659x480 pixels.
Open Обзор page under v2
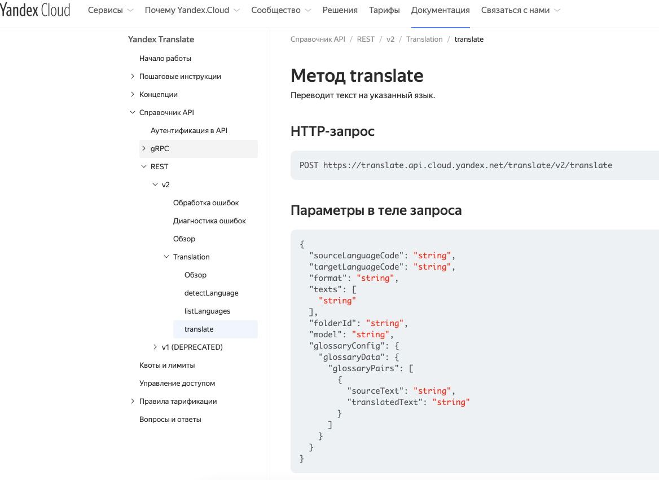[184, 239]
